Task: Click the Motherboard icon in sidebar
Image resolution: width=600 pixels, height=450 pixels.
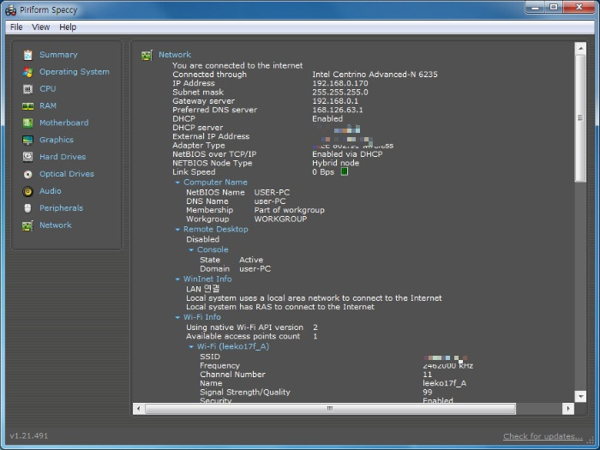Action: [x=27, y=123]
